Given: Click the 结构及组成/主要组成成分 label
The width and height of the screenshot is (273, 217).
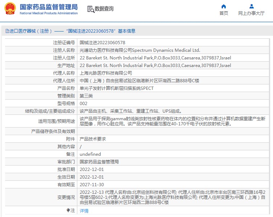Looking at the screenshot, I should pos(50,111).
